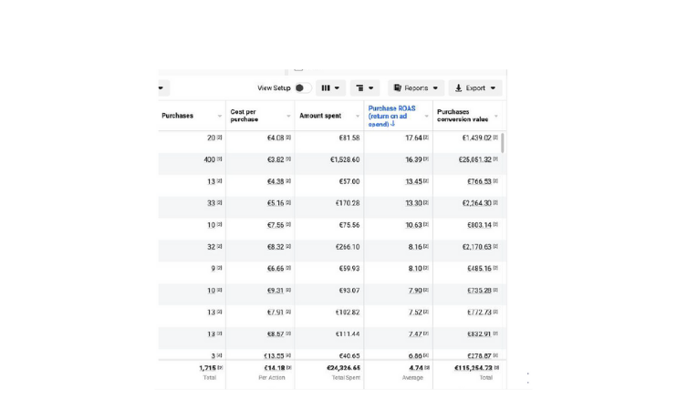The image size is (687, 410).
Task: Open the Reports menu
Action: click(415, 88)
